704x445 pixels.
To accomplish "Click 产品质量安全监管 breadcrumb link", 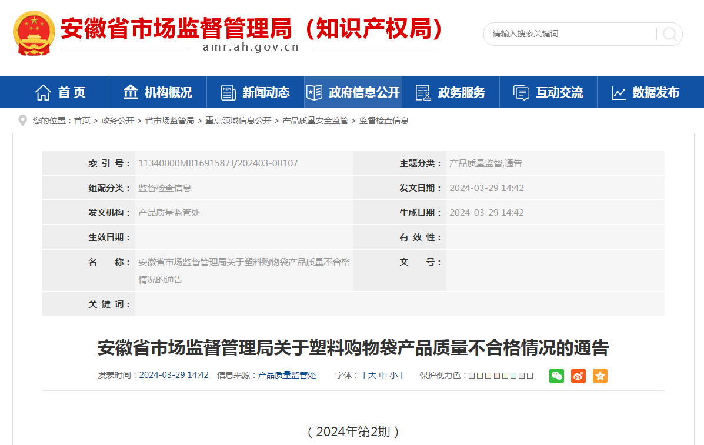I will point(315,121).
